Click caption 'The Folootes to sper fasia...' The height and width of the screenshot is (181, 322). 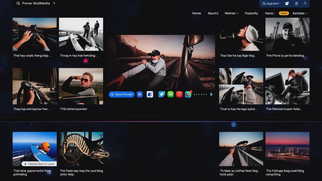[284, 109]
